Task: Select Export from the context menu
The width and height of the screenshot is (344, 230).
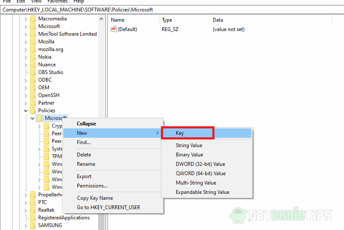Action: pos(84,176)
